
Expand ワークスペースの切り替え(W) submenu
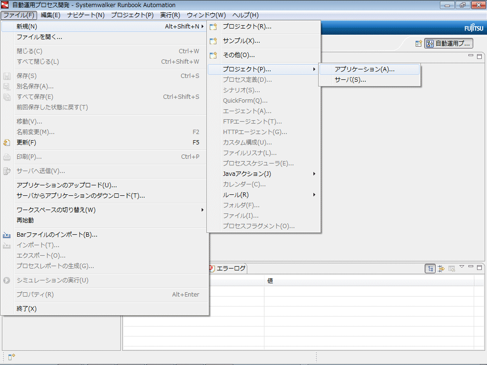(x=104, y=210)
